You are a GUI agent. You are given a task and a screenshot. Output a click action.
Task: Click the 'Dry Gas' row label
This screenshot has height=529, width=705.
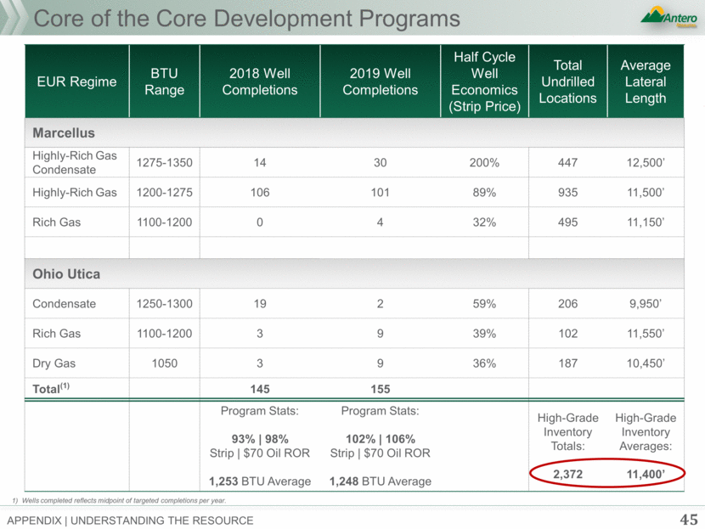[x=54, y=363]
